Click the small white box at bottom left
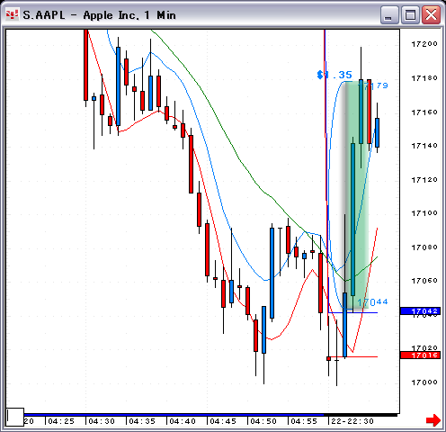This screenshot has width=446, height=432. (15, 417)
